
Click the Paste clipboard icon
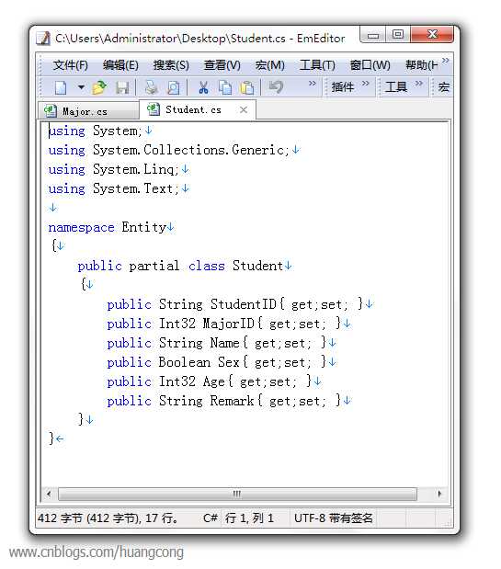[x=247, y=87]
